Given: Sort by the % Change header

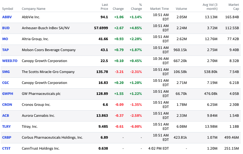Looking at the screenshot, I should (136, 7).
